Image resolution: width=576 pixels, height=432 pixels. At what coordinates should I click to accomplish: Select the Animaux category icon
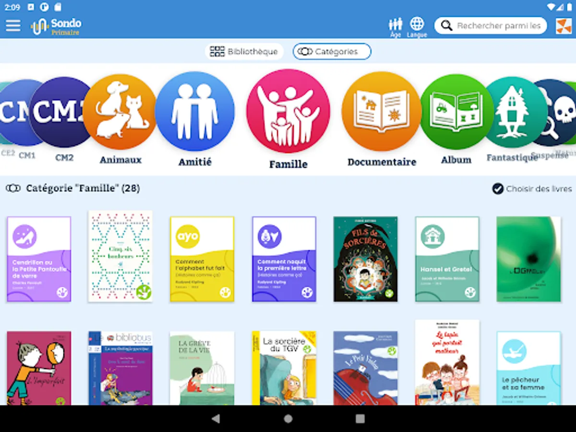click(120, 112)
